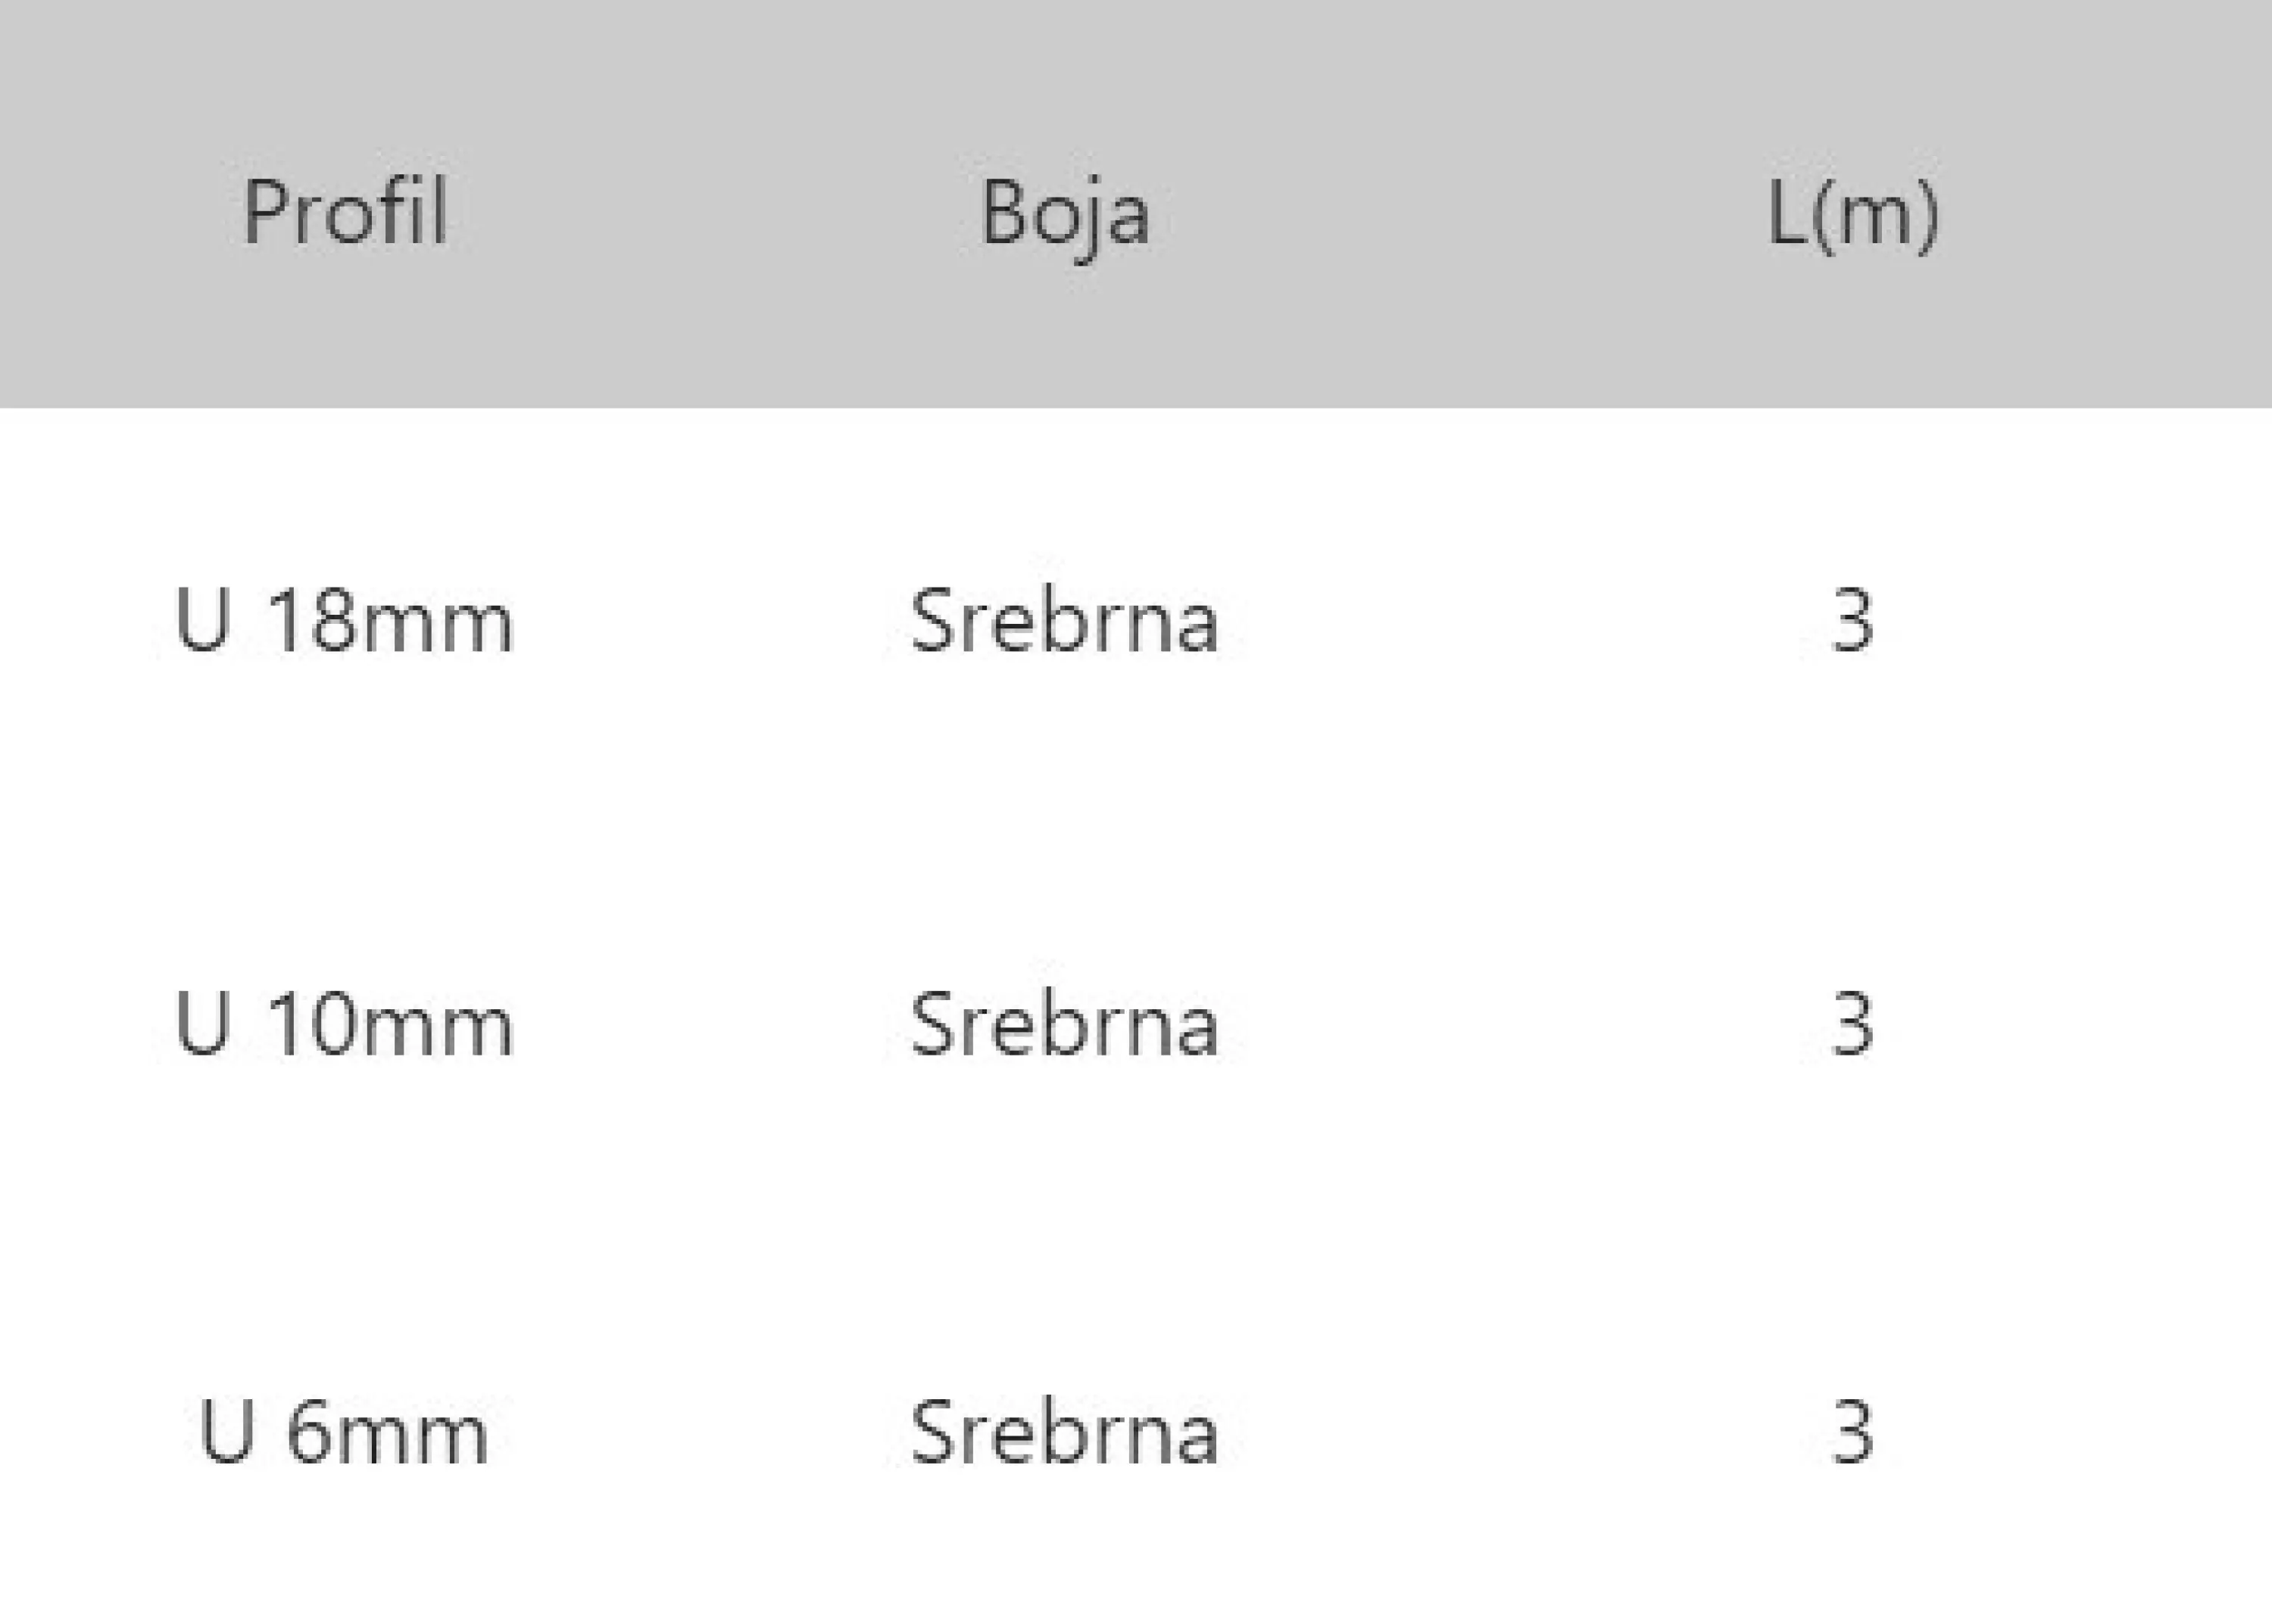2272x1624 pixels.
Task: Click Srebrna in the U 10mm row
Action: [1064, 1024]
